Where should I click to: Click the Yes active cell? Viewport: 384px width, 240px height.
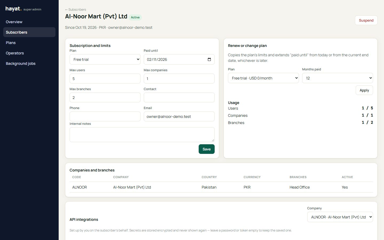point(345,187)
